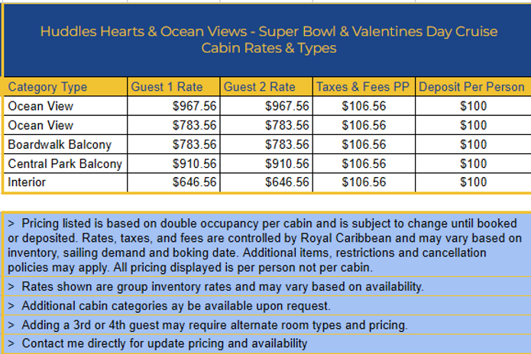Screen dimensions: 531x354
Task: Select the contact me directly note
Action: tap(267, 344)
